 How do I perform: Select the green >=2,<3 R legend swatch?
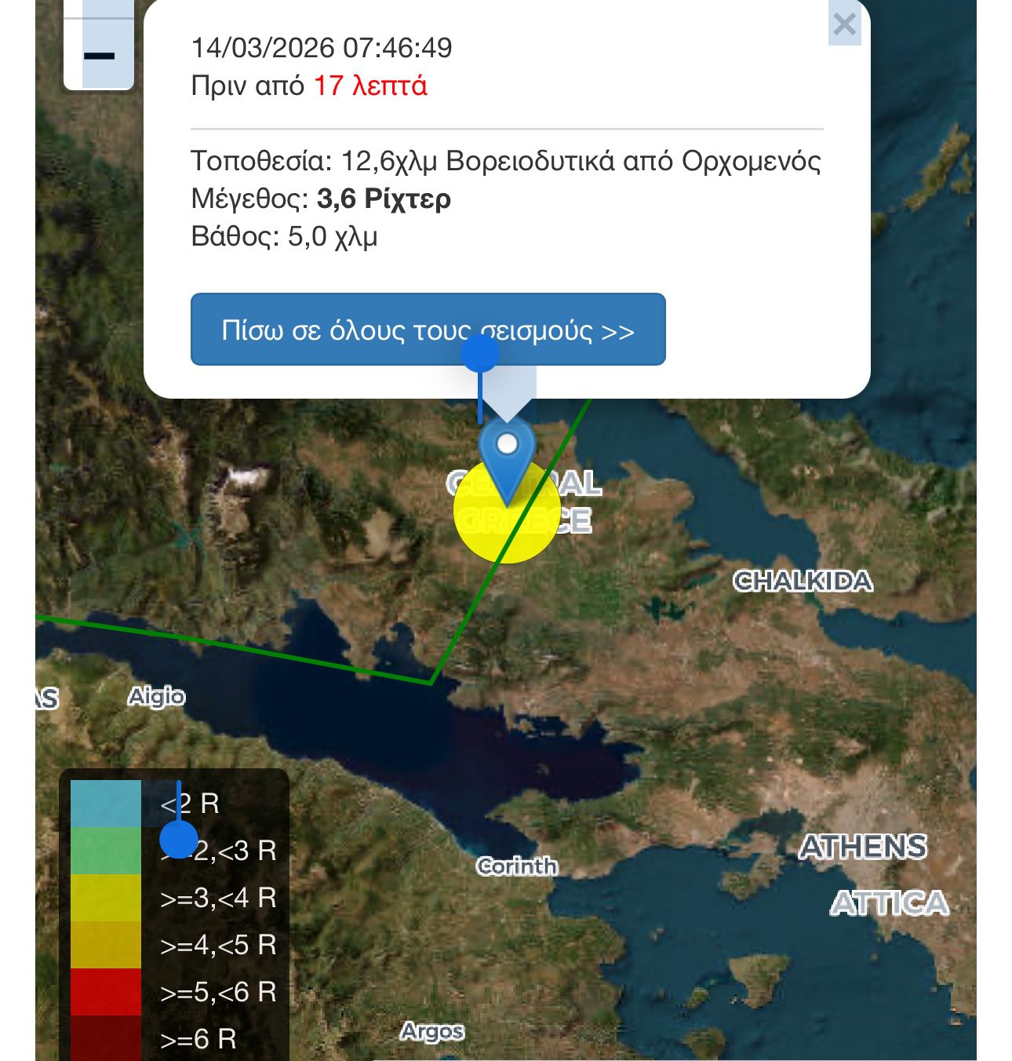click(x=105, y=851)
